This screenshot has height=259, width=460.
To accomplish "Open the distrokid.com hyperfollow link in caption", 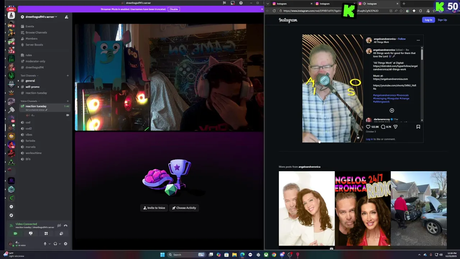I will pos(395,68).
